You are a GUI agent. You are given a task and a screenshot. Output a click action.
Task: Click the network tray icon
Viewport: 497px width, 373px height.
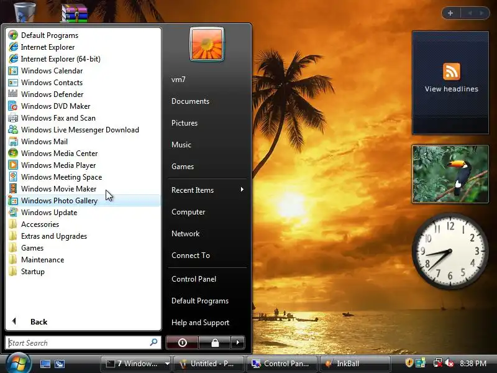coord(438,363)
